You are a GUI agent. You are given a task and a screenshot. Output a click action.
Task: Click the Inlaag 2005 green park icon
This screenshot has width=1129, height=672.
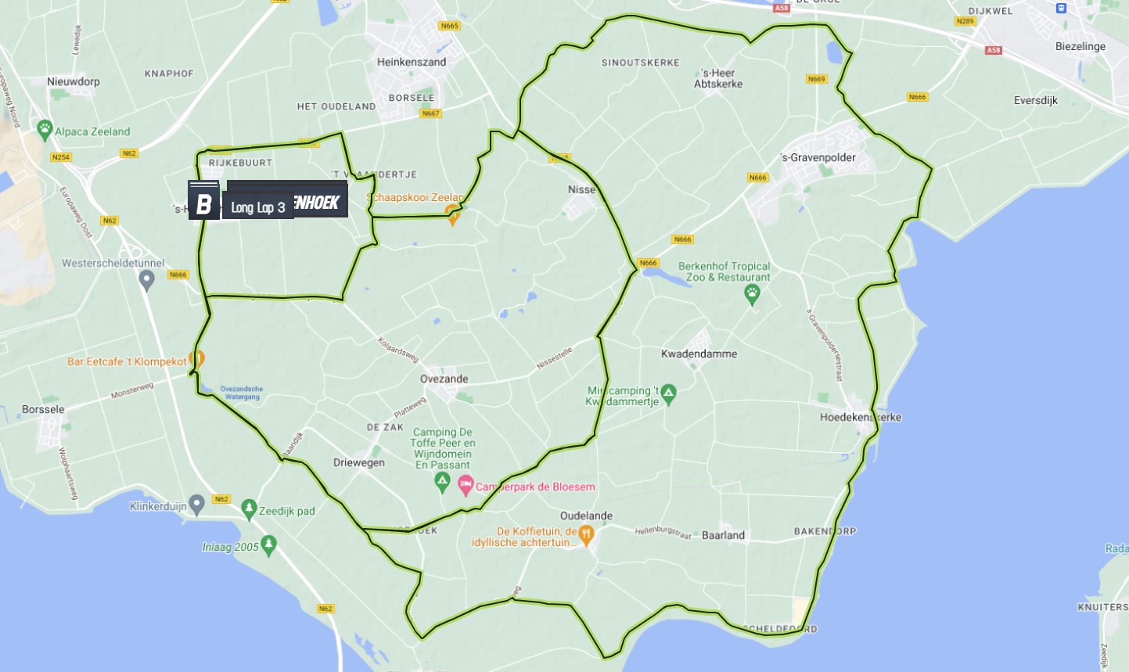pos(269,544)
